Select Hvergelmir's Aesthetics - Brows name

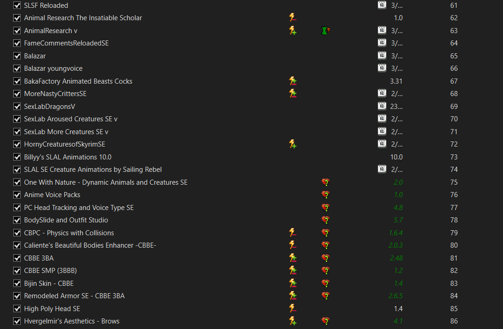pos(72,321)
